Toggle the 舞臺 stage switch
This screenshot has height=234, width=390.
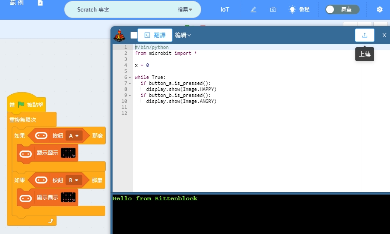[x=342, y=9]
